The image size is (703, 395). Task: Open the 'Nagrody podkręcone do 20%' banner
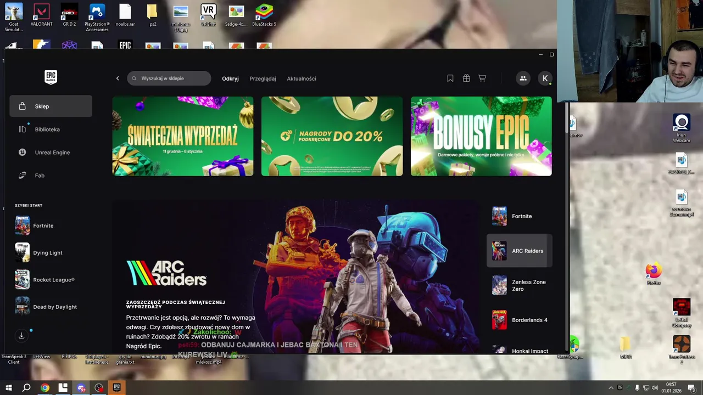click(332, 136)
